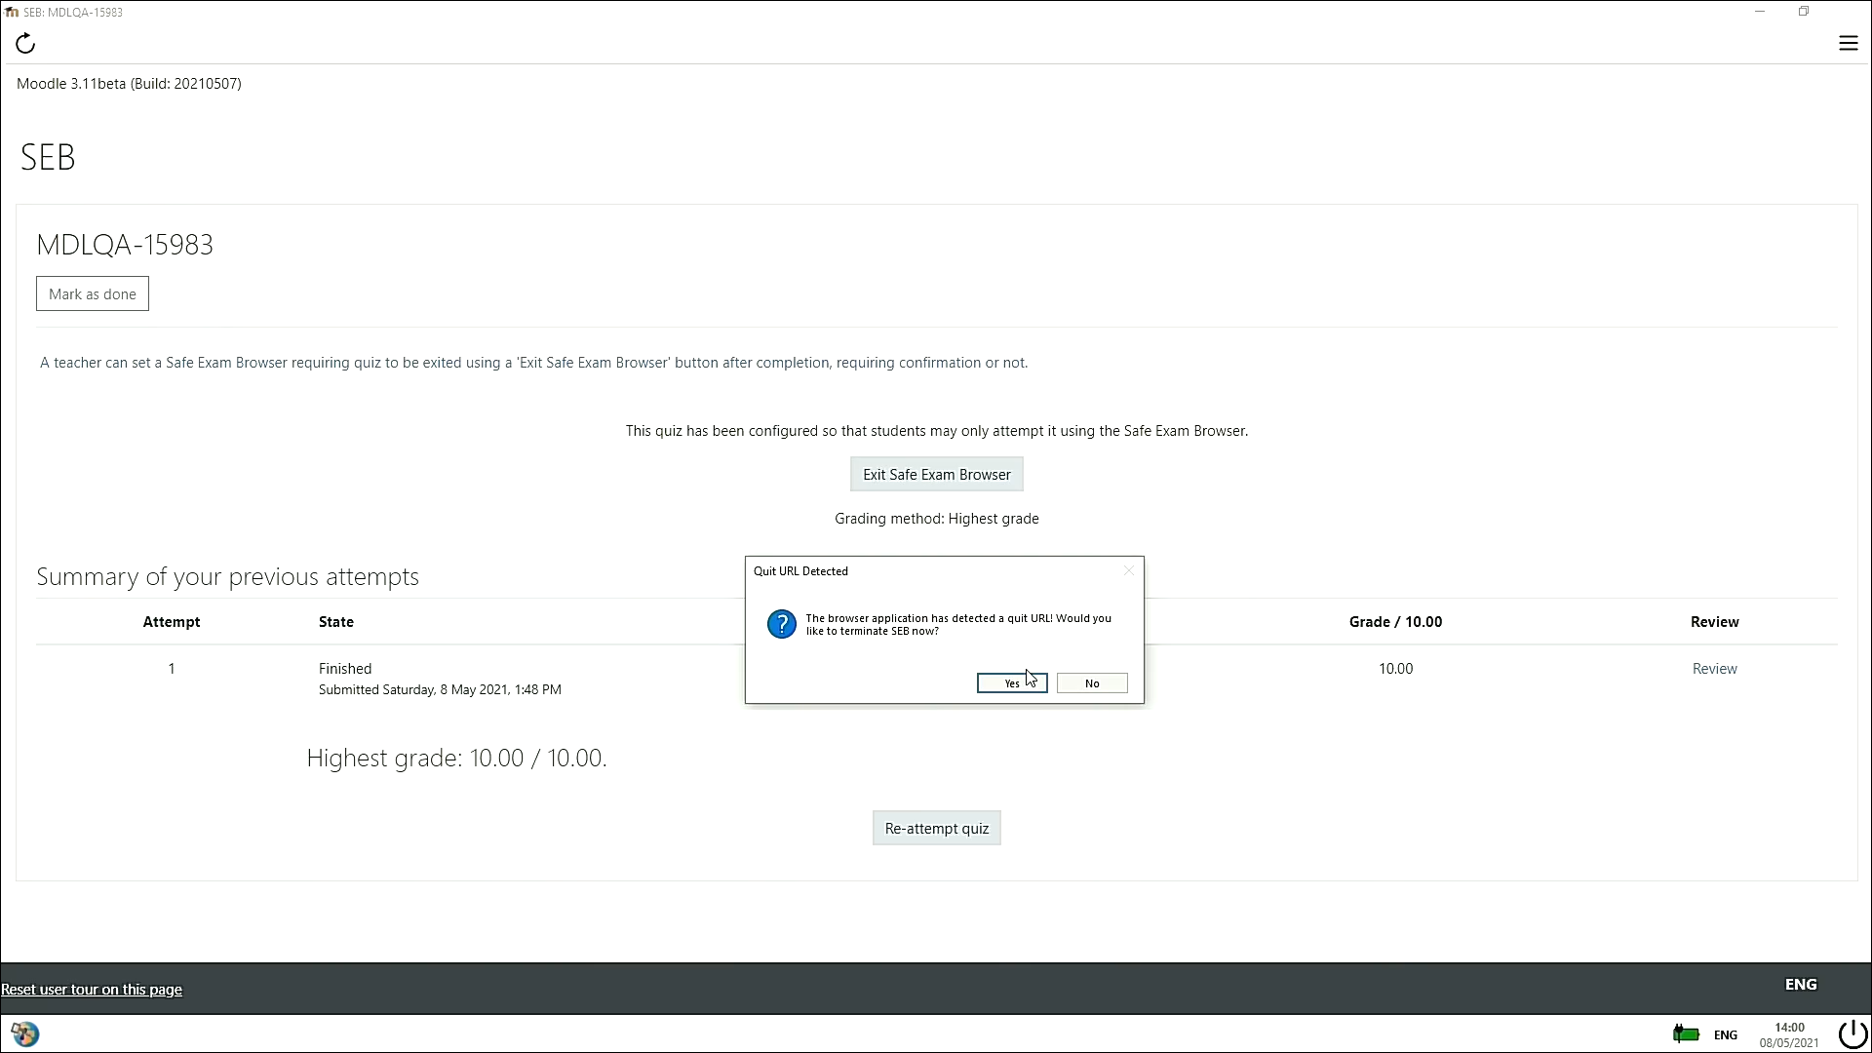Click the Finished state text
This screenshot has height=1053, width=1872.
coord(345,669)
